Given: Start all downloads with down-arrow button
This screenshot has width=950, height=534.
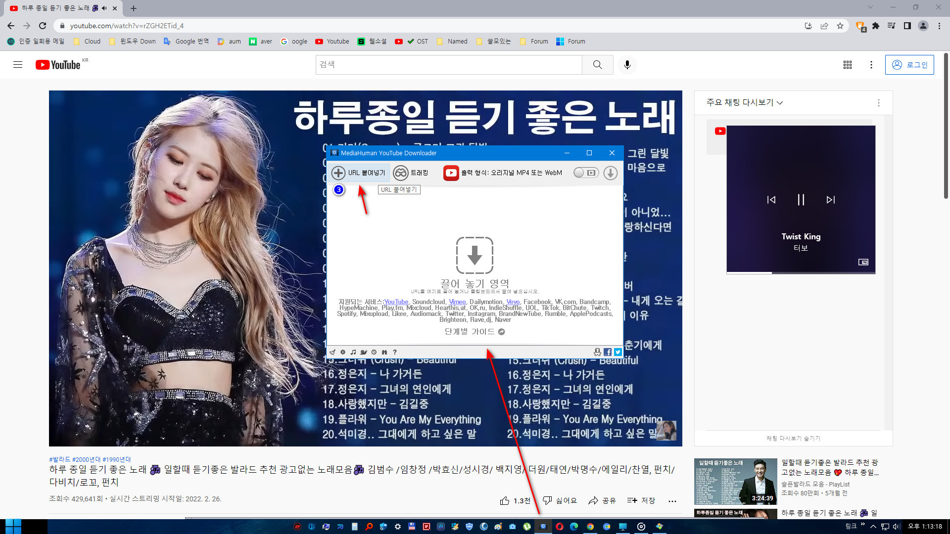Looking at the screenshot, I should (611, 173).
